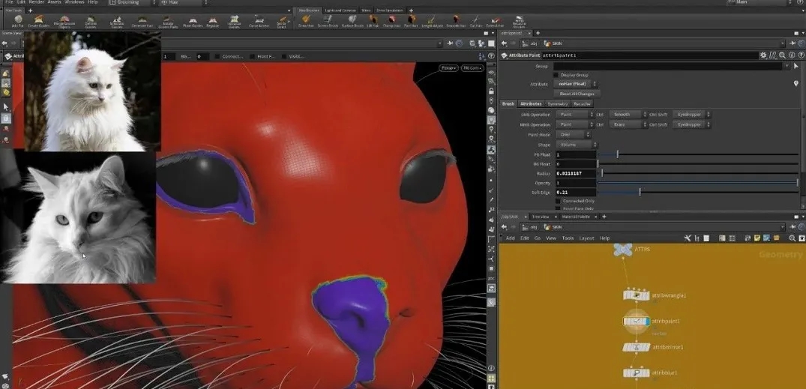This screenshot has width=806, height=389.
Task: Open network editor Layout menu
Action: coord(586,238)
